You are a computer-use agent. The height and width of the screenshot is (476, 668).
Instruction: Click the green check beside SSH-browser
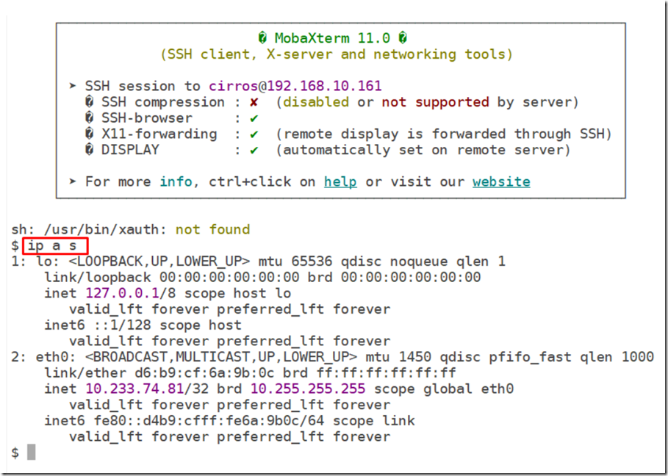(x=254, y=118)
